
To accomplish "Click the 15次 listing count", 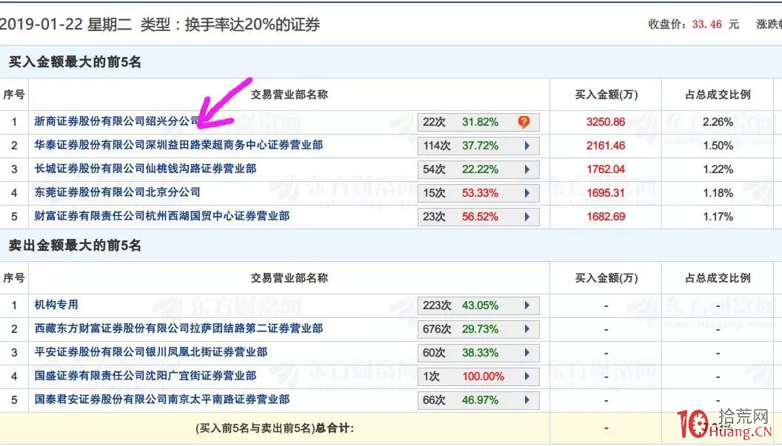I will pyautogui.click(x=434, y=193).
